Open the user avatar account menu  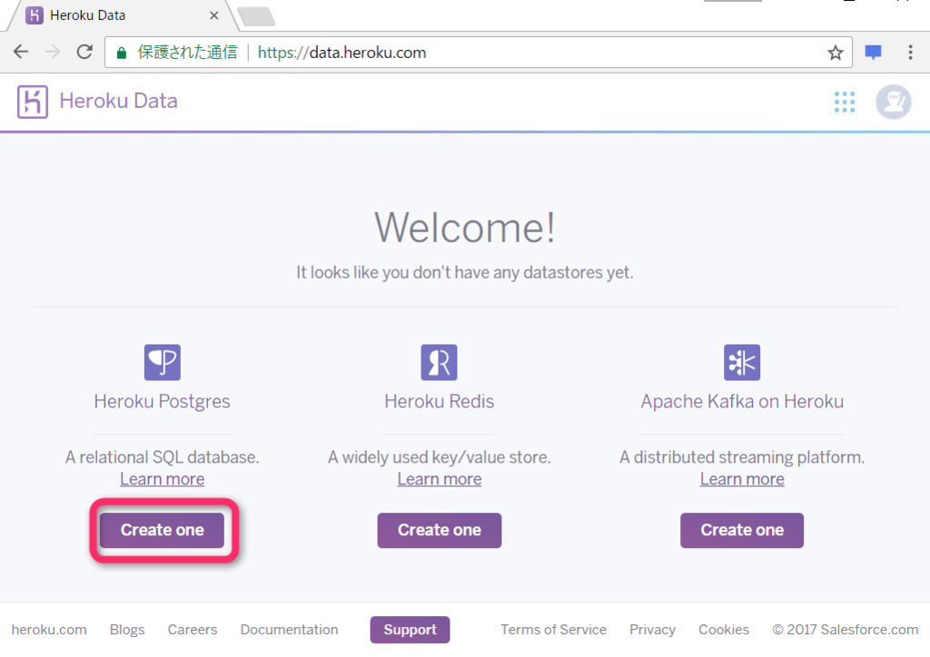894,102
